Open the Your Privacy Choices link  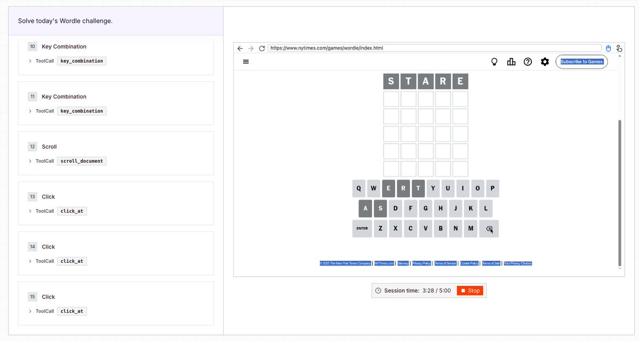pos(517,263)
